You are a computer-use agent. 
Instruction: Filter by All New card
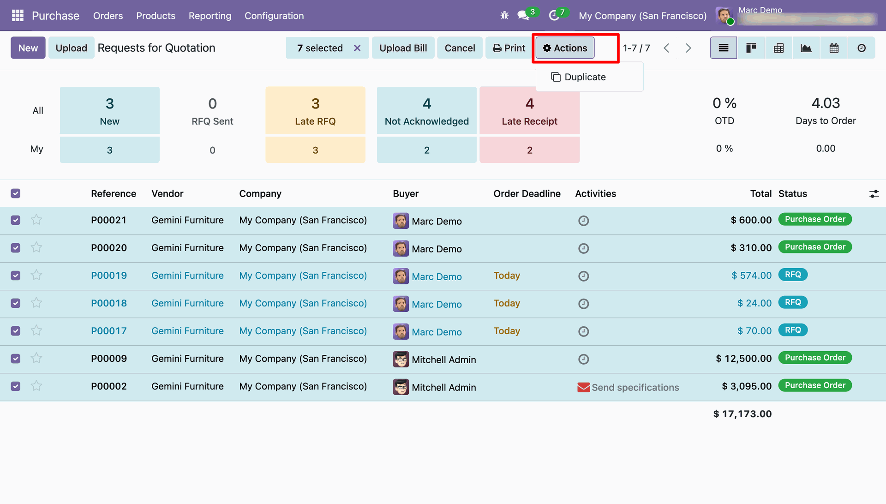coord(110,110)
